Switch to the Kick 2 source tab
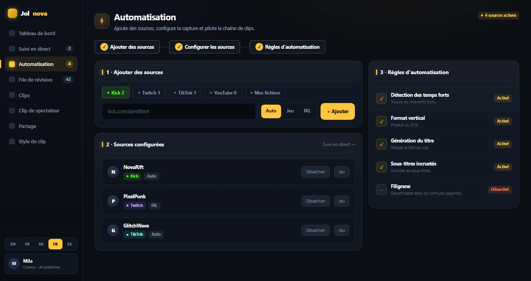Screen dimensions: 531x281 [116, 92]
